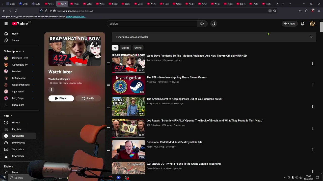Open the Manage bookmarks link
This screenshot has width=323, height=181.
point(76,17)
